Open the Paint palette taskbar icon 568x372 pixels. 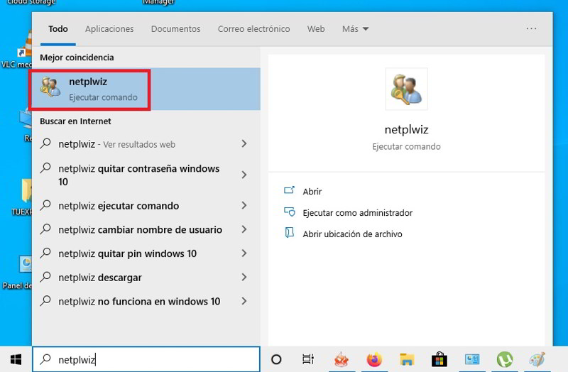537,359
